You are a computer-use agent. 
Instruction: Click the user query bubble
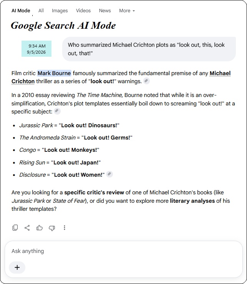pyautogui.click(x=149, y=49)
